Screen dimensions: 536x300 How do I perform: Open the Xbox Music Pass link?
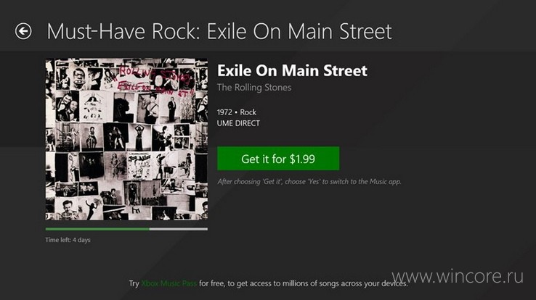pyautogui.click(x=169, y=283)
